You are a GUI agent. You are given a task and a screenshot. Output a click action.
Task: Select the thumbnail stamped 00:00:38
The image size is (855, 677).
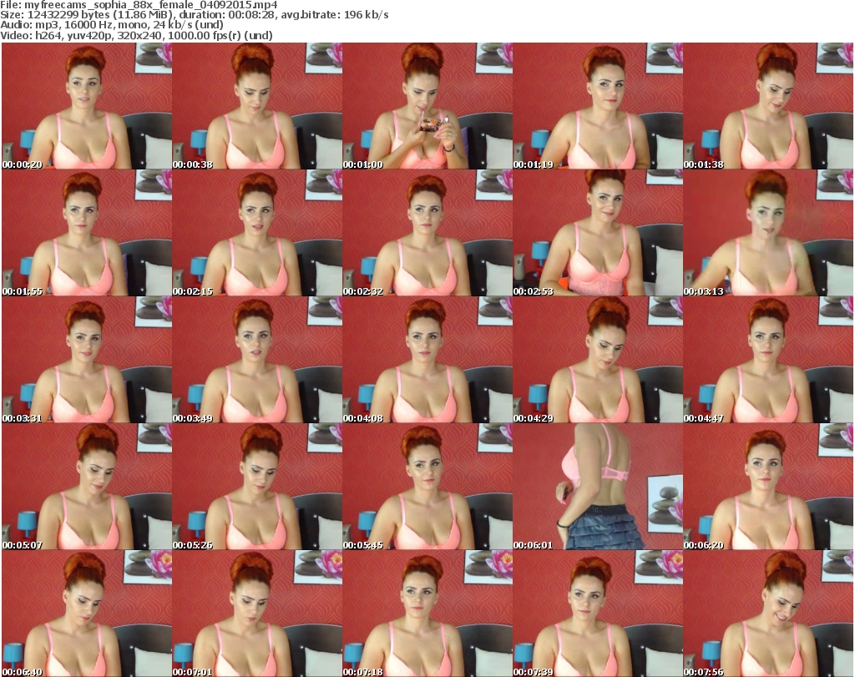(257, 106)
